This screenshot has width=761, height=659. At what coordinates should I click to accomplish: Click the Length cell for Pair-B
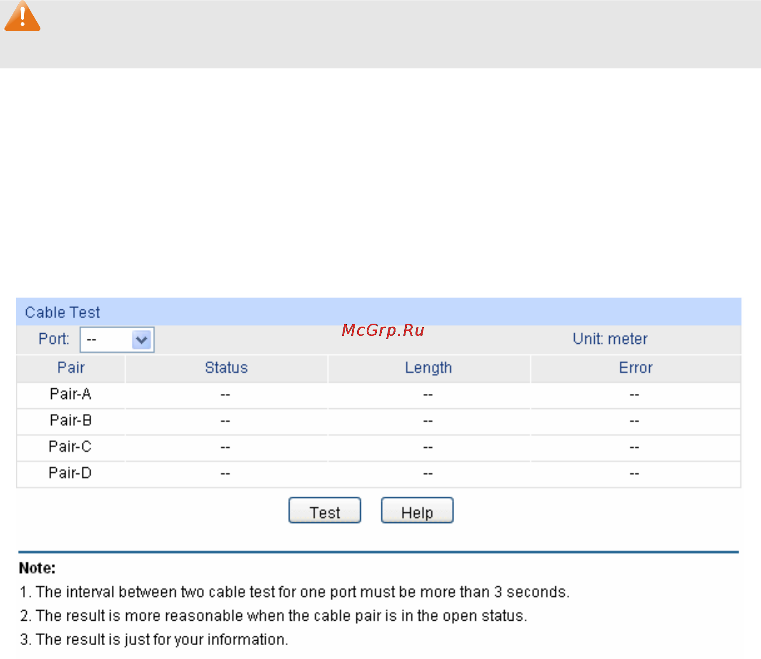428,421
